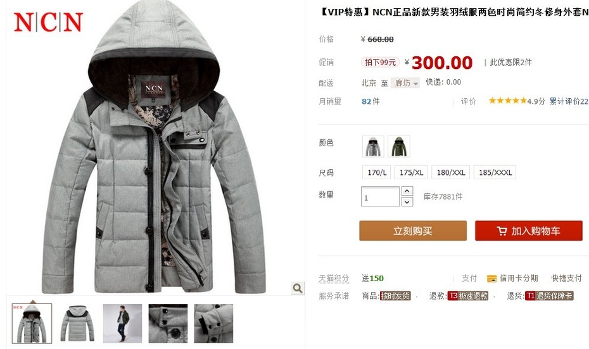This screenshot has width=589, height=349.
Task: Select the green jacket color swatch
Action: (x=398, y=146)
